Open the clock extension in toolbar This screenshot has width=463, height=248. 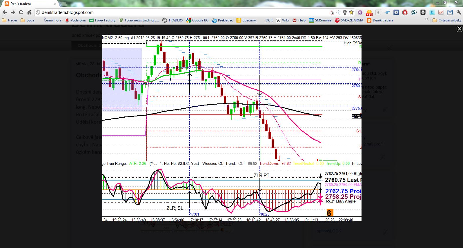click(x=396, y=12)
